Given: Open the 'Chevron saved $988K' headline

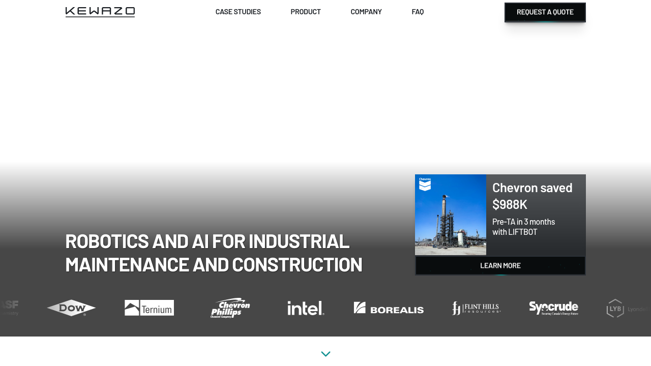Looking at the screenshot, I should coord(532,196).
